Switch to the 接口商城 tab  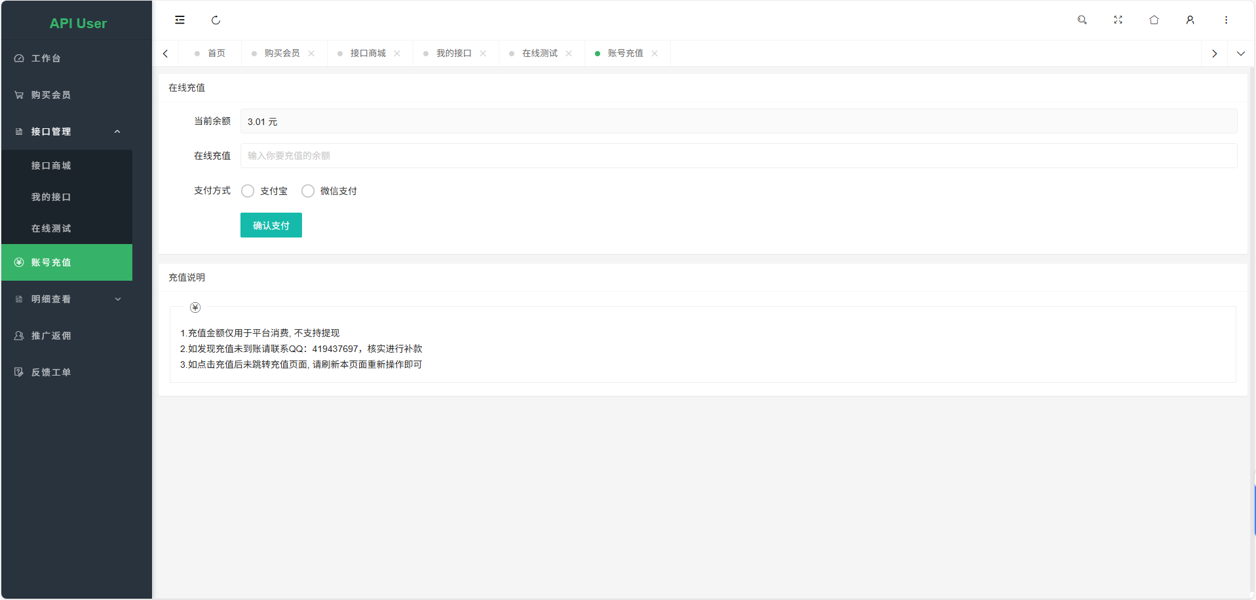[367, 53]
